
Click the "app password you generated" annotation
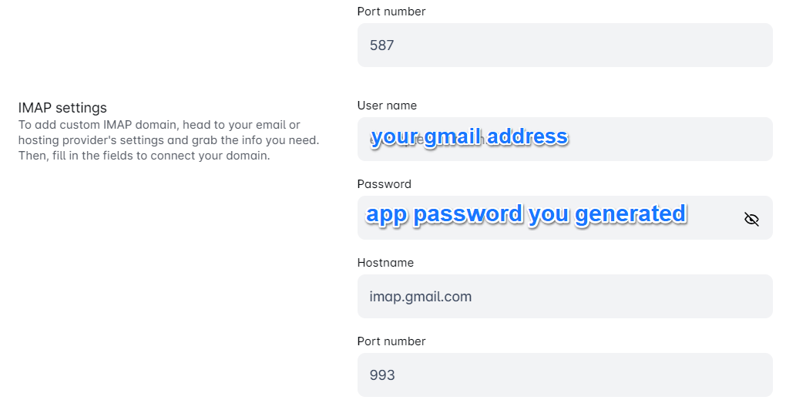click(x=526, y=213)
